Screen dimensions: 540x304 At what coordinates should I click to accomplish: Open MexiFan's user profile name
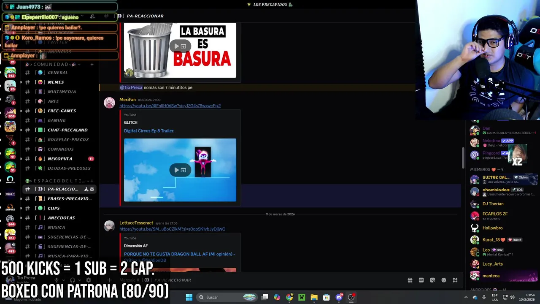(127, 100)
